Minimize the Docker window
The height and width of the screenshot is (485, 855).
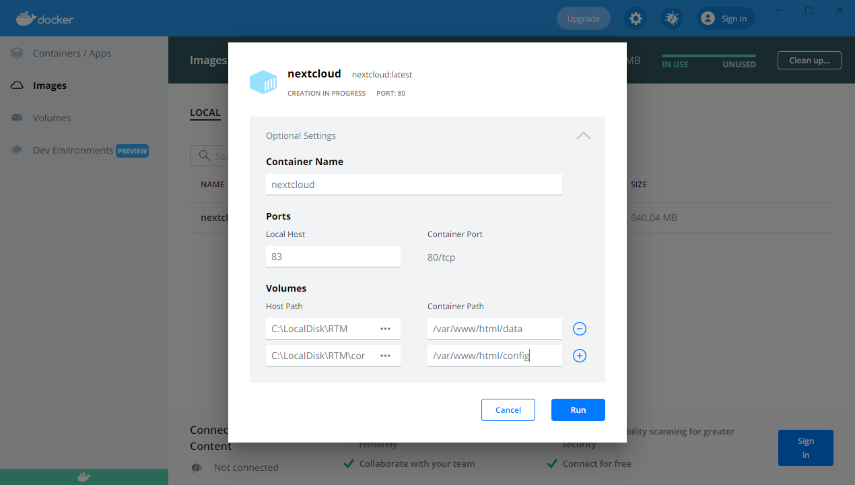tap(778, 10)
